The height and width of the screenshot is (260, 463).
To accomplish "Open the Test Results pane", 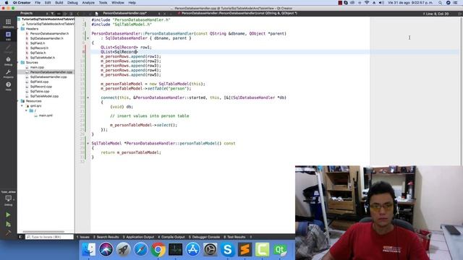I will pyautogui.click(x=234, y=237).
